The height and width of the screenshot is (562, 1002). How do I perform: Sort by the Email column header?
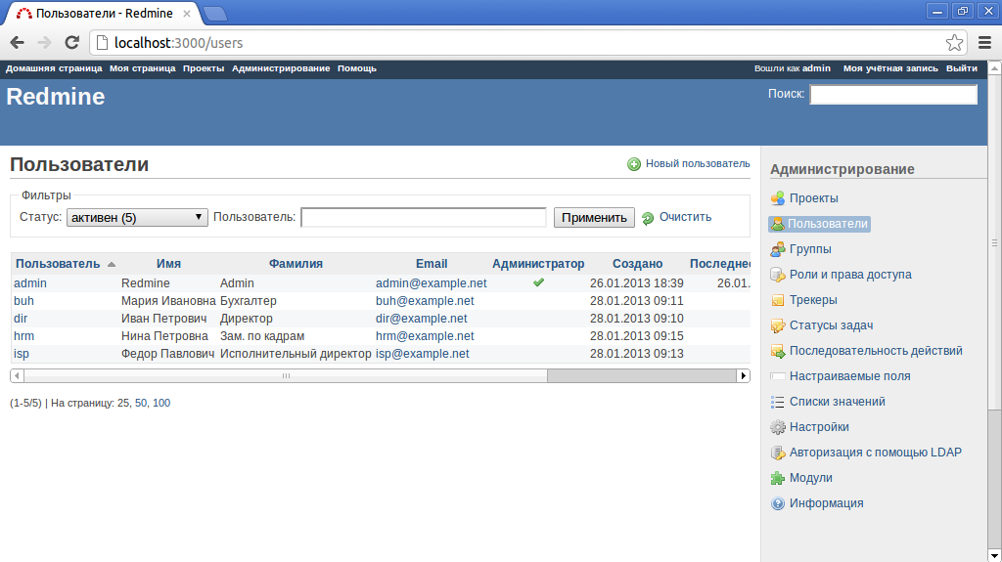(432, 264)
